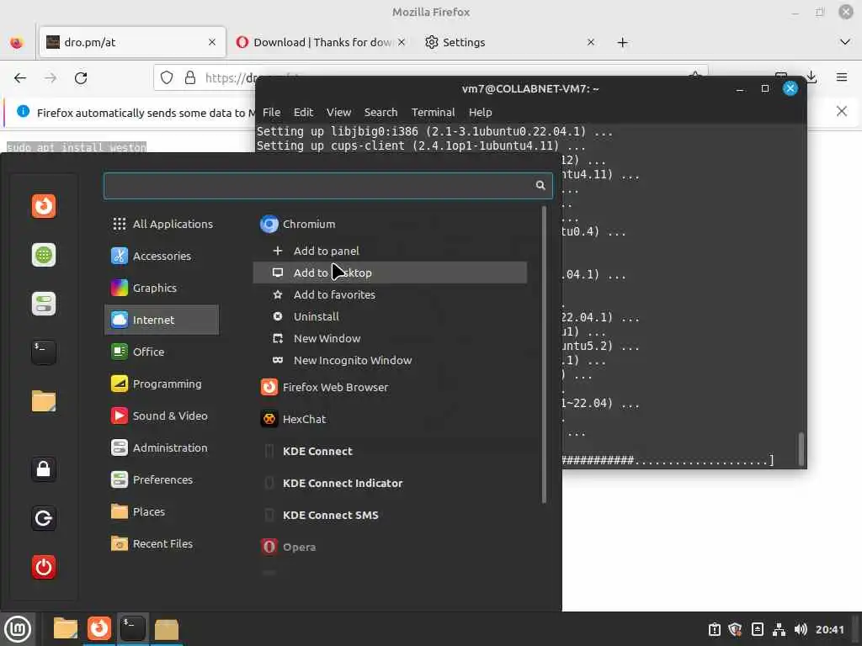The image size is (862, 646).
Task: Launch Software Manager from the favorites sidebar
Action: click(x=44, y=255)
